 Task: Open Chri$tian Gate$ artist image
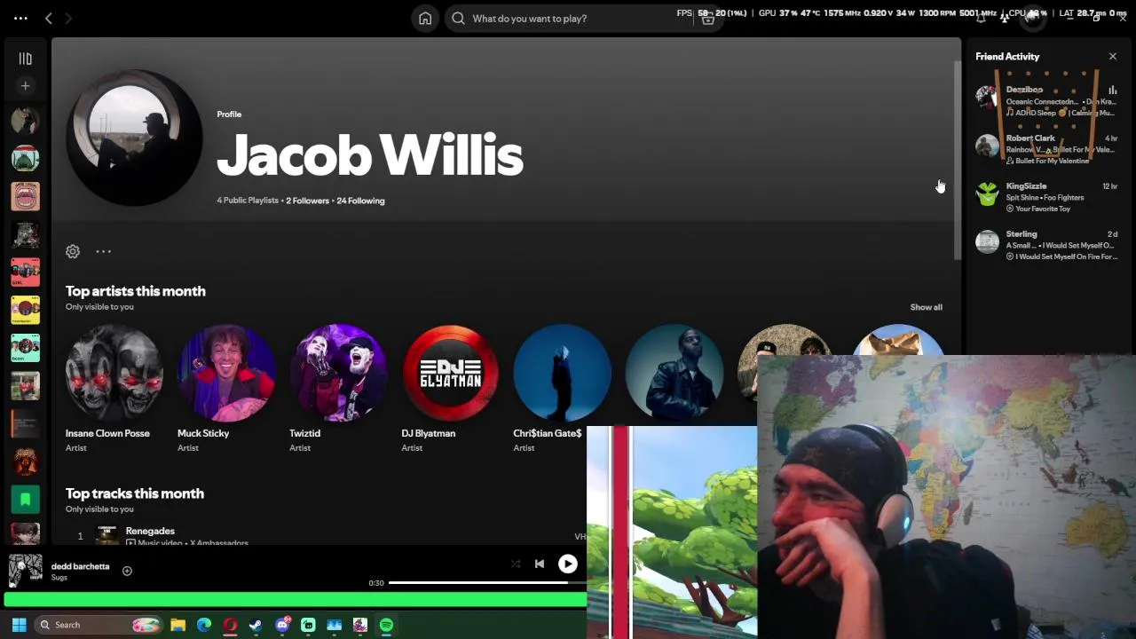(562, 373)
